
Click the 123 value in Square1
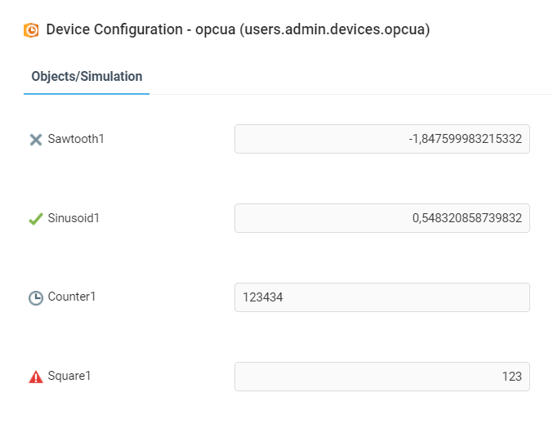click(511, 377)
